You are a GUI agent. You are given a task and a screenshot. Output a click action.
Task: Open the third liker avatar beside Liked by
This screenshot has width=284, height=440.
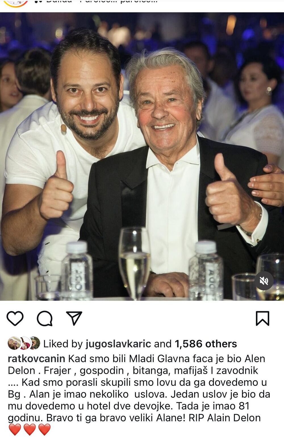35,343
